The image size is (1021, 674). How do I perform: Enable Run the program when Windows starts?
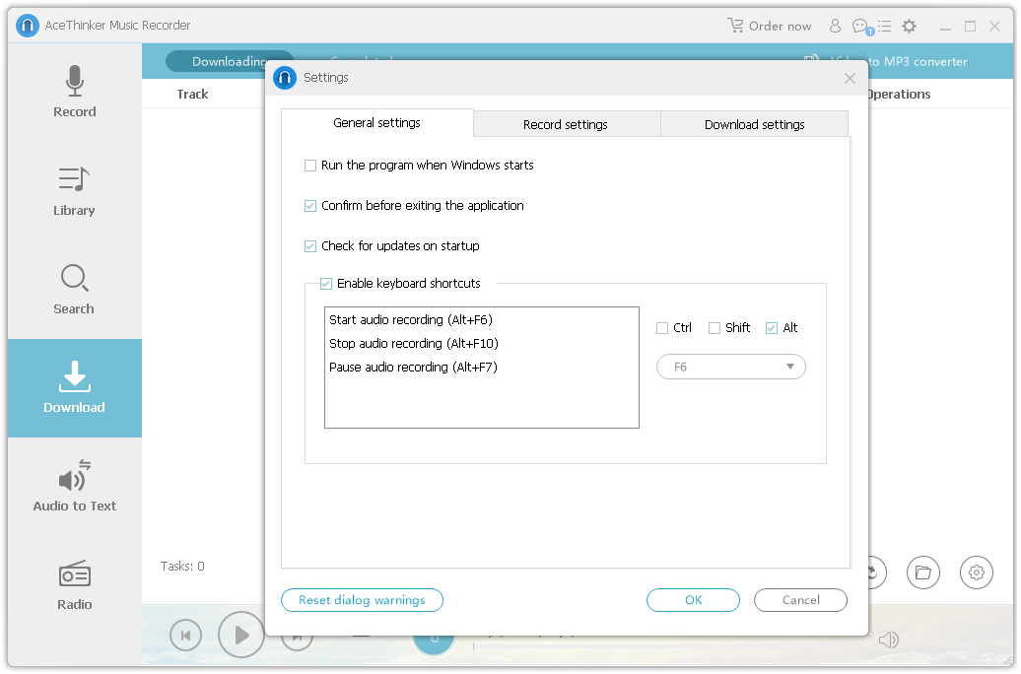(310, 166)
